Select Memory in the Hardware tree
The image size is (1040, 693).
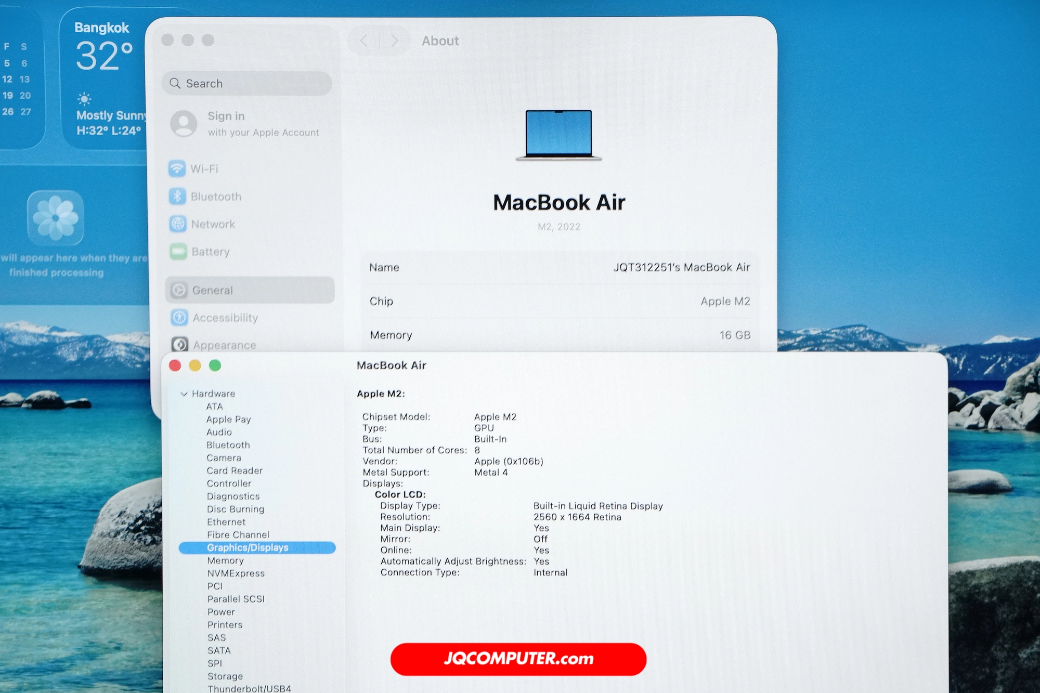(x=225, y=560)
